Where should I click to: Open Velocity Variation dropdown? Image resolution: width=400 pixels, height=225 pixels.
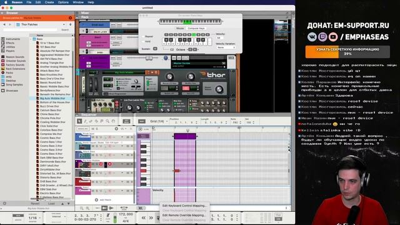coord(226,47)
